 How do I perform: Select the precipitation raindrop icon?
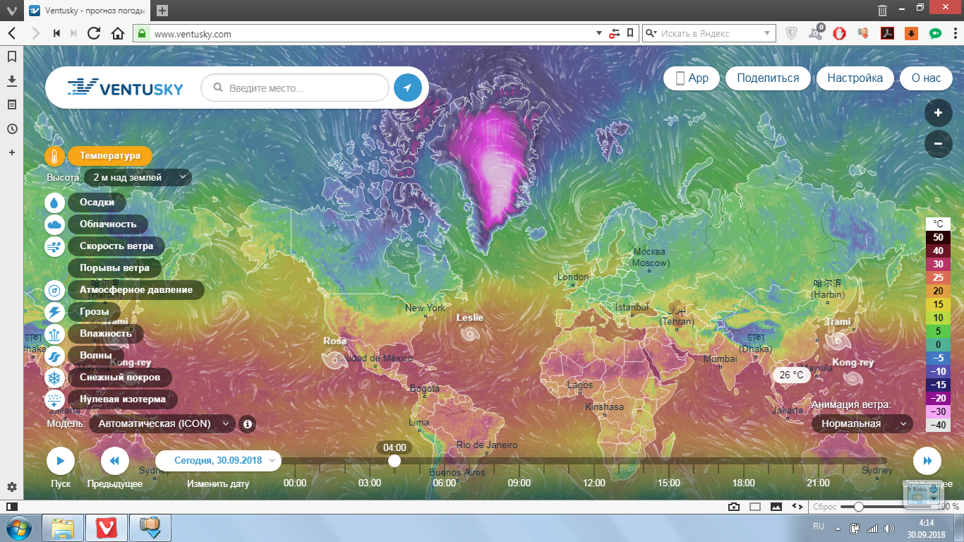pos(55,203)
